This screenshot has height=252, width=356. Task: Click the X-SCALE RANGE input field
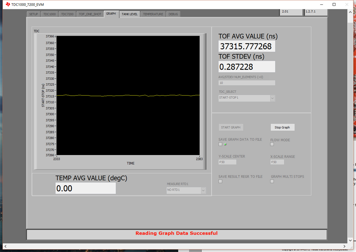tap(277, 162)
